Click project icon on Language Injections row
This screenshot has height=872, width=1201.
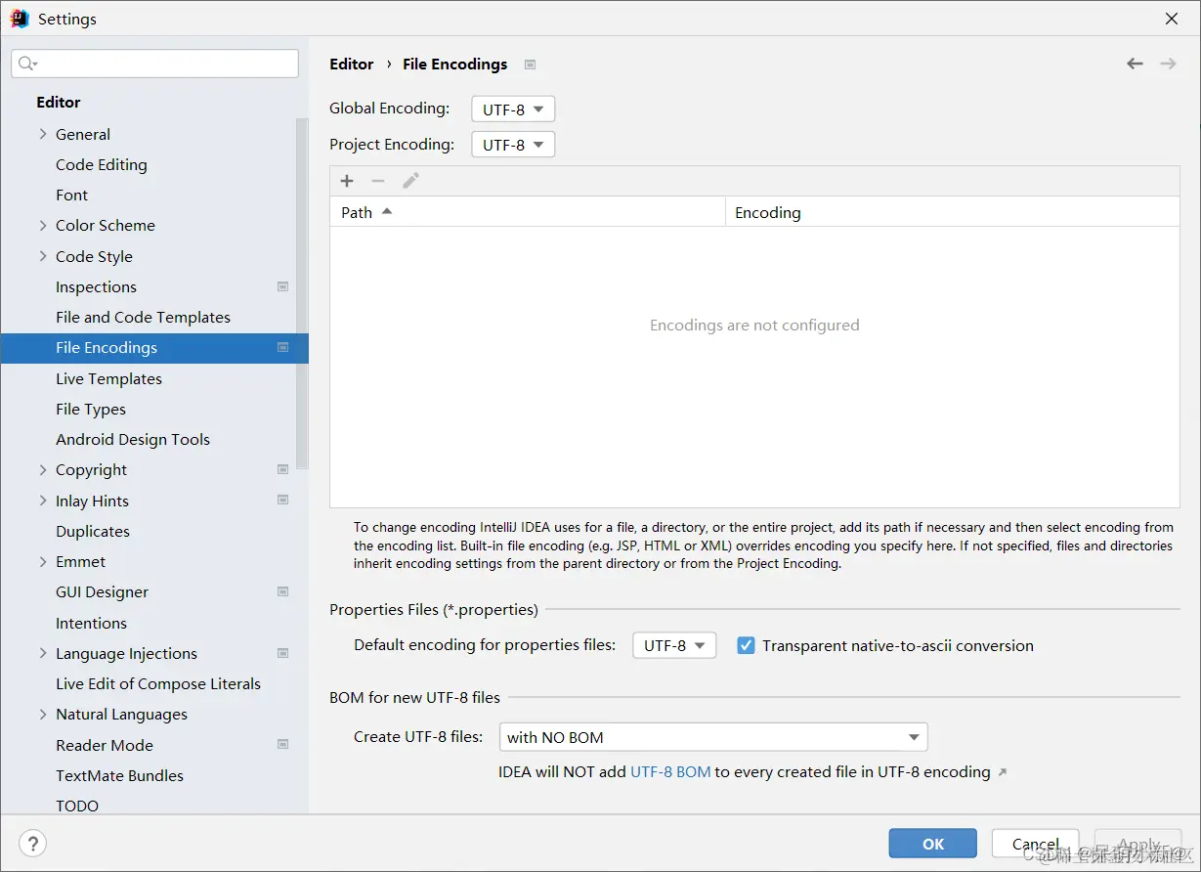[x=282, y=653]
